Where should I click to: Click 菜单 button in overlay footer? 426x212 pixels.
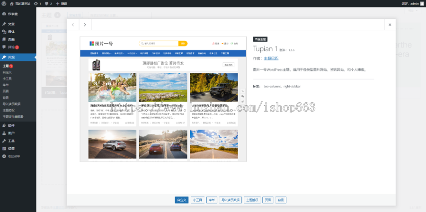212,200
